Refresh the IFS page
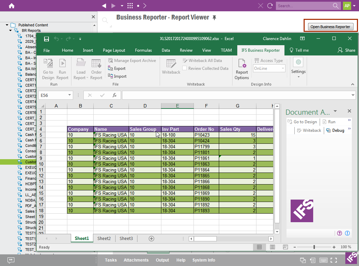Viewport: 359px width, 266px height. tap(270, 6)
